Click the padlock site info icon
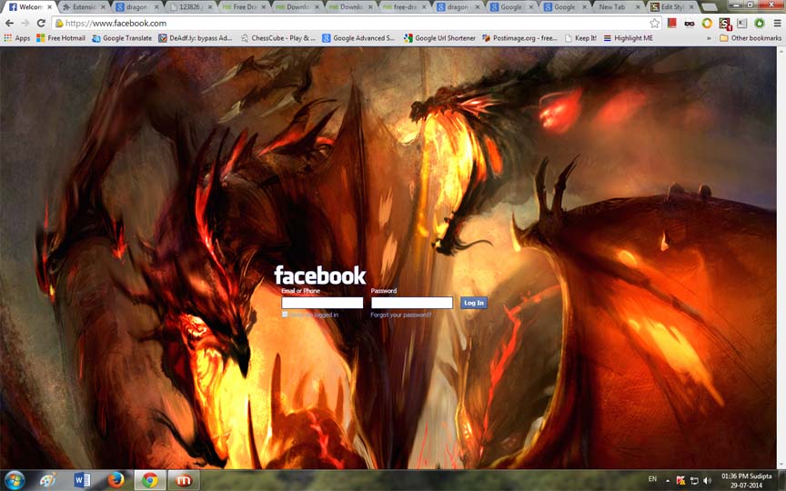The image size is (786, 491). pos(58,23)
